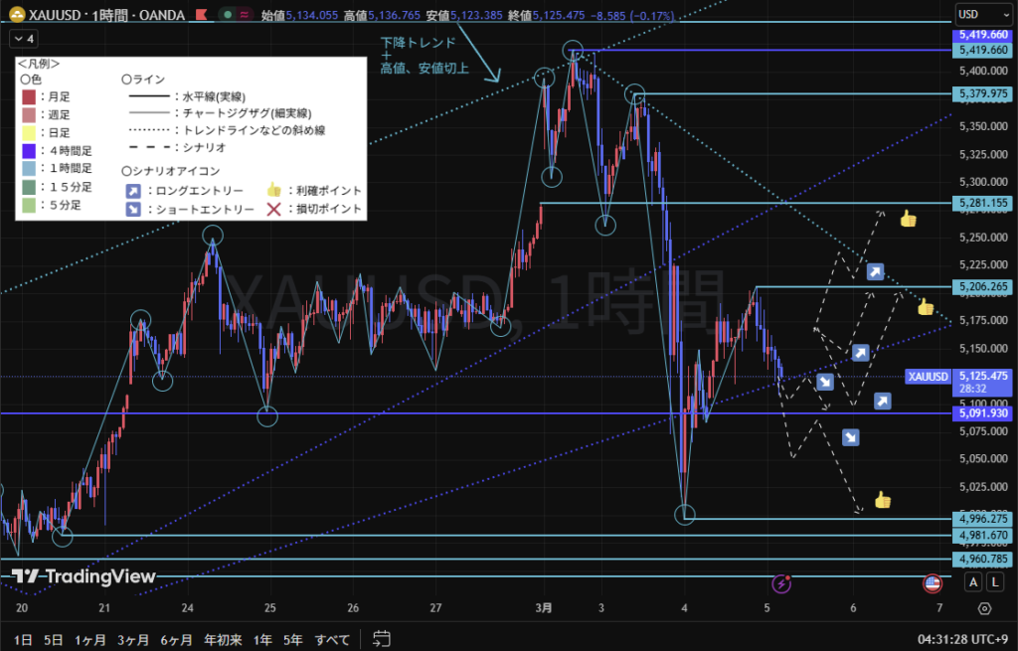Viewport: 1018px width, 651px height.
Task: Click the XAUUSD current price label 5,125.475
Action: (x=982, y=376)
